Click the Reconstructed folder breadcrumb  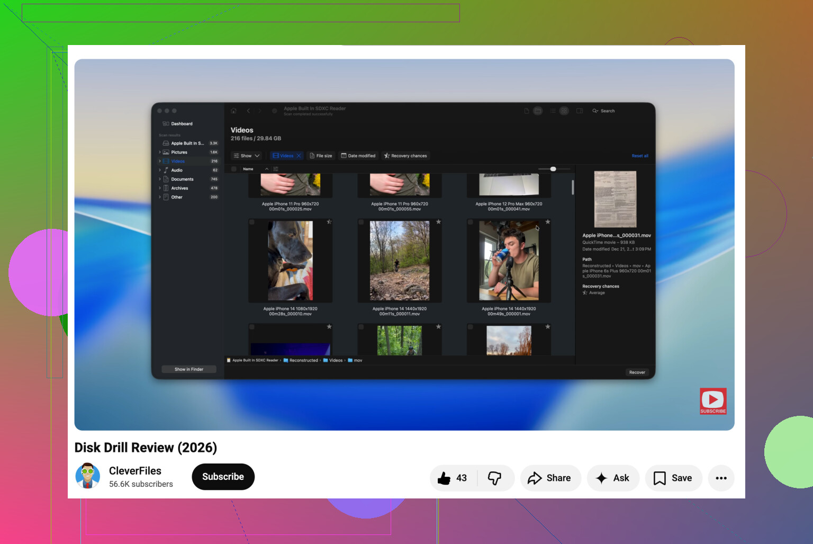tap(301, 360)
